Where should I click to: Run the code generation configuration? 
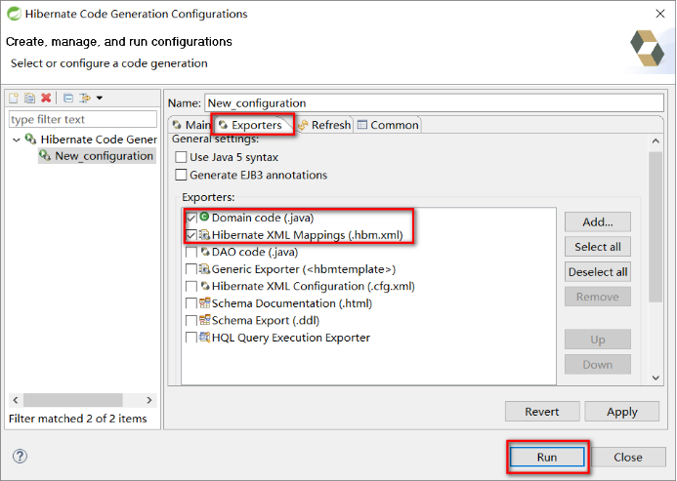coord(547,457)
